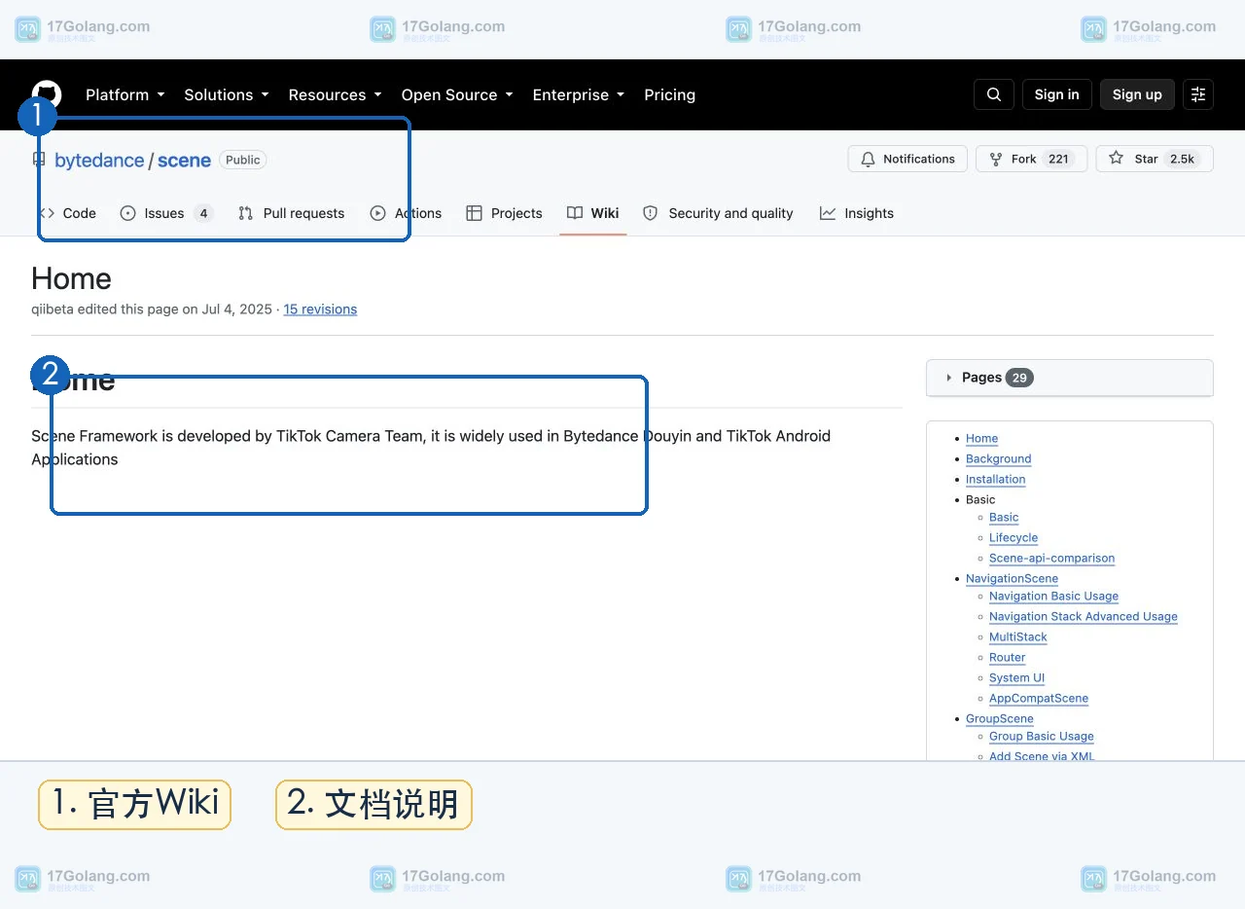Open the Installation wiki page link
This screenshot has width=1245, height=909.
995,480
